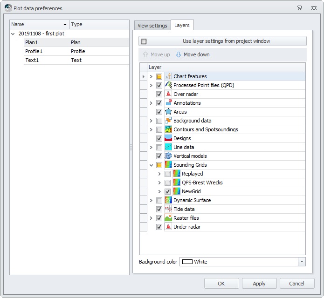Select Profile1 in the plot list
Image resolution: width=324 pixels, height=298 pixels.
[x=34, y=51]
